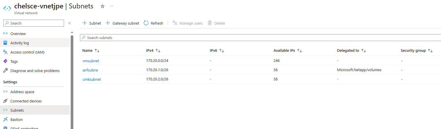Open Tags via the tag icon
Screen dimensions: 441x129
click(x=5, y=61)
